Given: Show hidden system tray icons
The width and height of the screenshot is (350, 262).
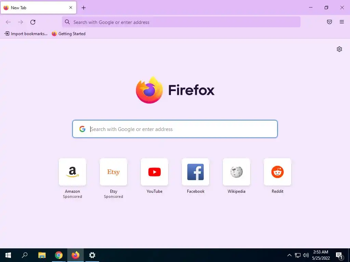Looking at the screenshot, I should 289,255.
